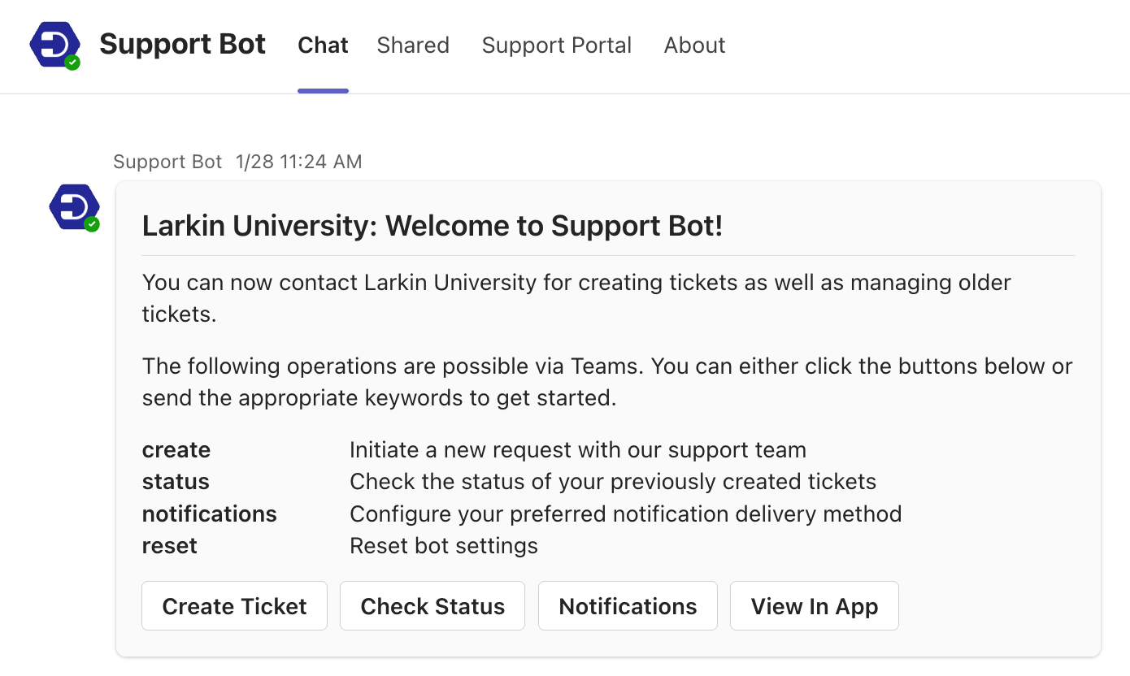This screenshot has width=1130, height=676.
Task: Click the bold 'reset' keyword
Action: click(170, 546)
